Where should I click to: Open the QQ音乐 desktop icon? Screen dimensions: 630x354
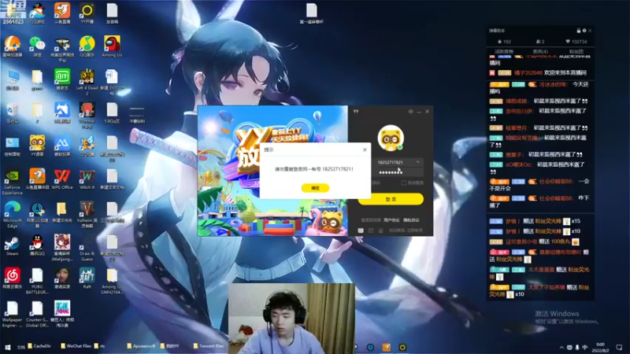pos(87,46)
